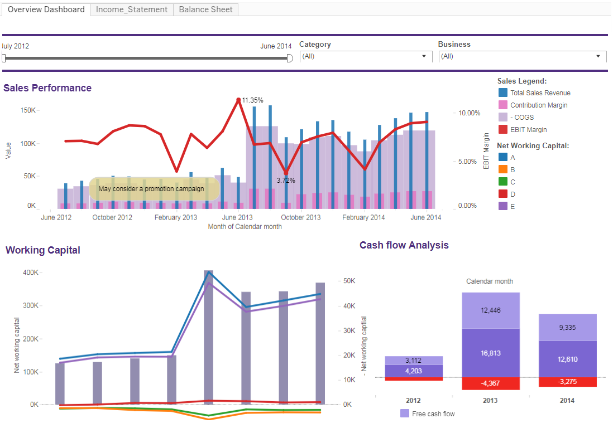This screenshot has width=613, height=433.
Task: Click the date slider's left handle at July 2012
Action: coord(4,58)
